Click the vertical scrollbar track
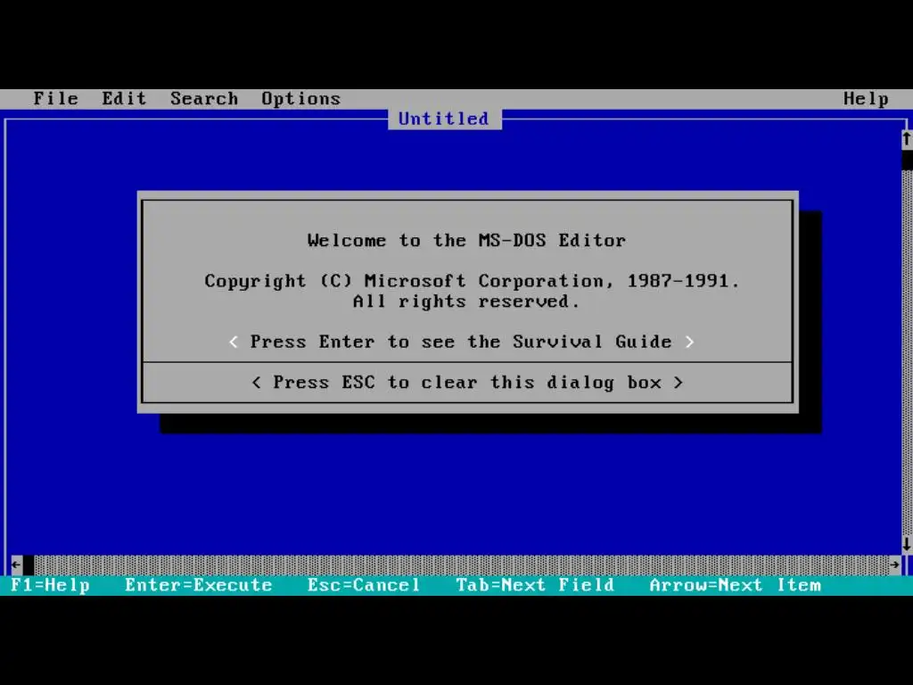 click(x=907, y=352)
